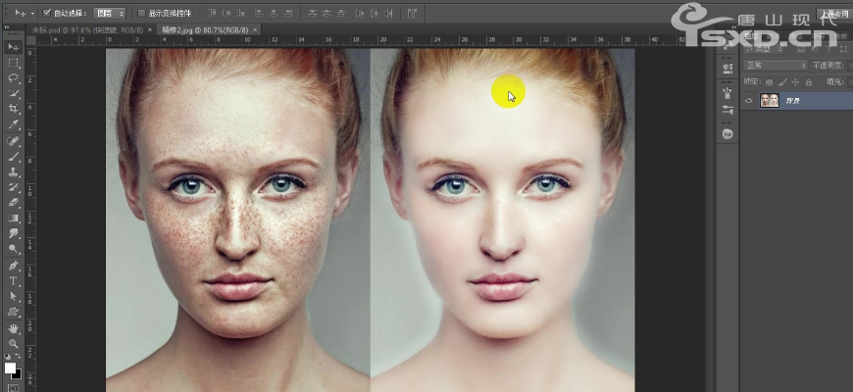
Task: Select the Rectangular Marquee tool
Action: point(14,62)
